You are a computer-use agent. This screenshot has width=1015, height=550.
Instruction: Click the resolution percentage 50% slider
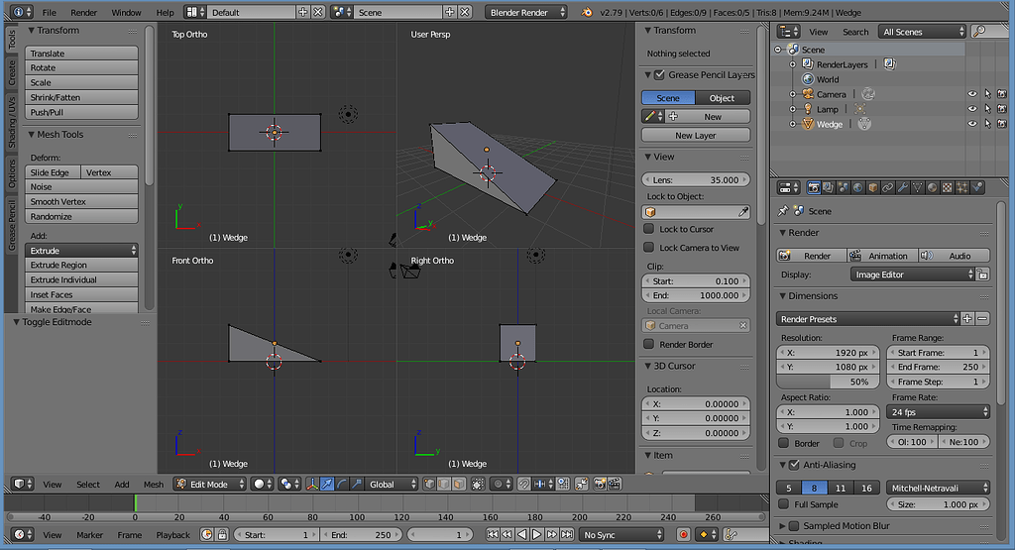point(827,382)
